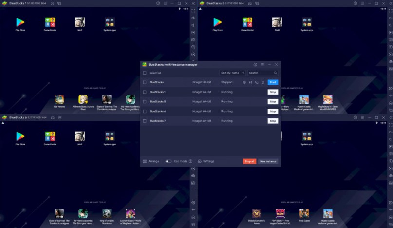Open Settings in multi-instance manager footer
The height and width of the screenshot is (228, 393).
pos(206,161)
